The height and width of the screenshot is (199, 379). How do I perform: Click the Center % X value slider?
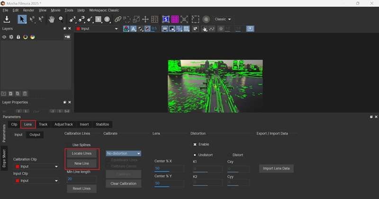[x=169, y=169]
